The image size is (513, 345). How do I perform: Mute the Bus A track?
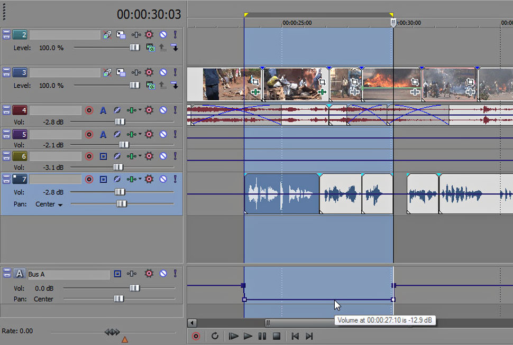(x=163, y=274)
